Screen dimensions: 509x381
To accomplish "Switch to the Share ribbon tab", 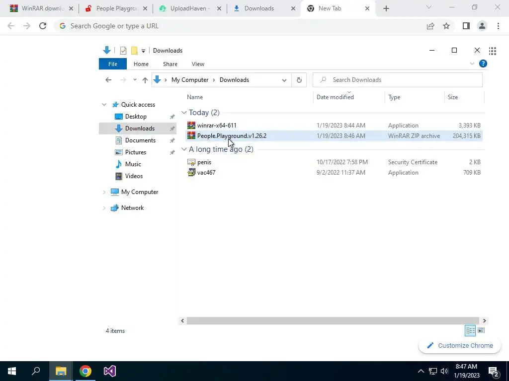I will (x=170, y=64).
